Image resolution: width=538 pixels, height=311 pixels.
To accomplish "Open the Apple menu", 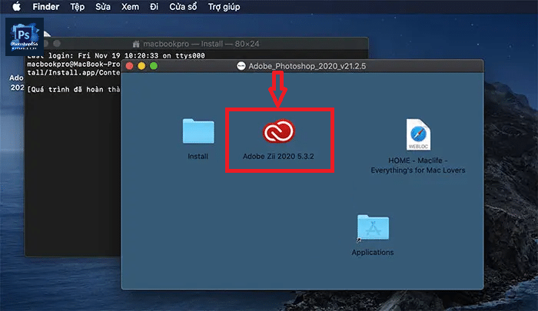I will tap(15, 7).
